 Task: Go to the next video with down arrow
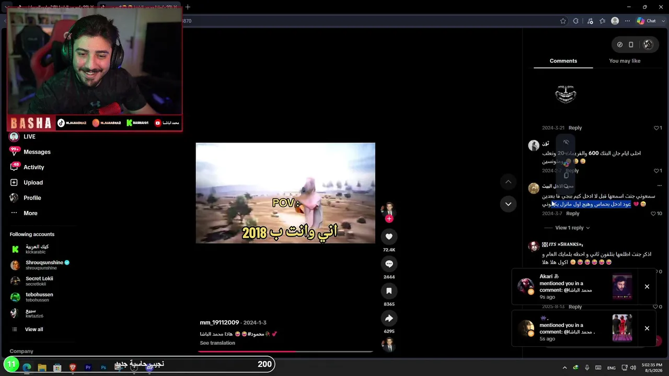(x=508, y=204)
